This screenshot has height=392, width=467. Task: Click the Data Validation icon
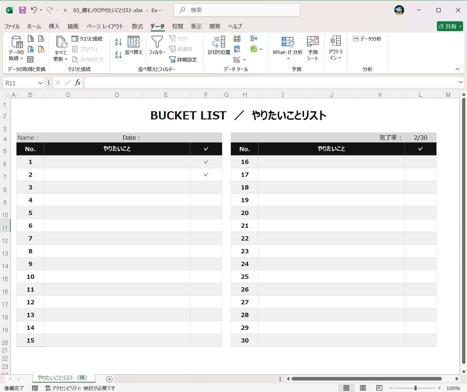click(237, 60)
